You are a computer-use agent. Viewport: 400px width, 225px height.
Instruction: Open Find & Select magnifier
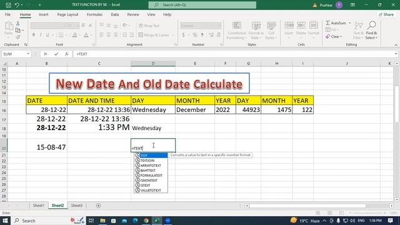(371, 26)
